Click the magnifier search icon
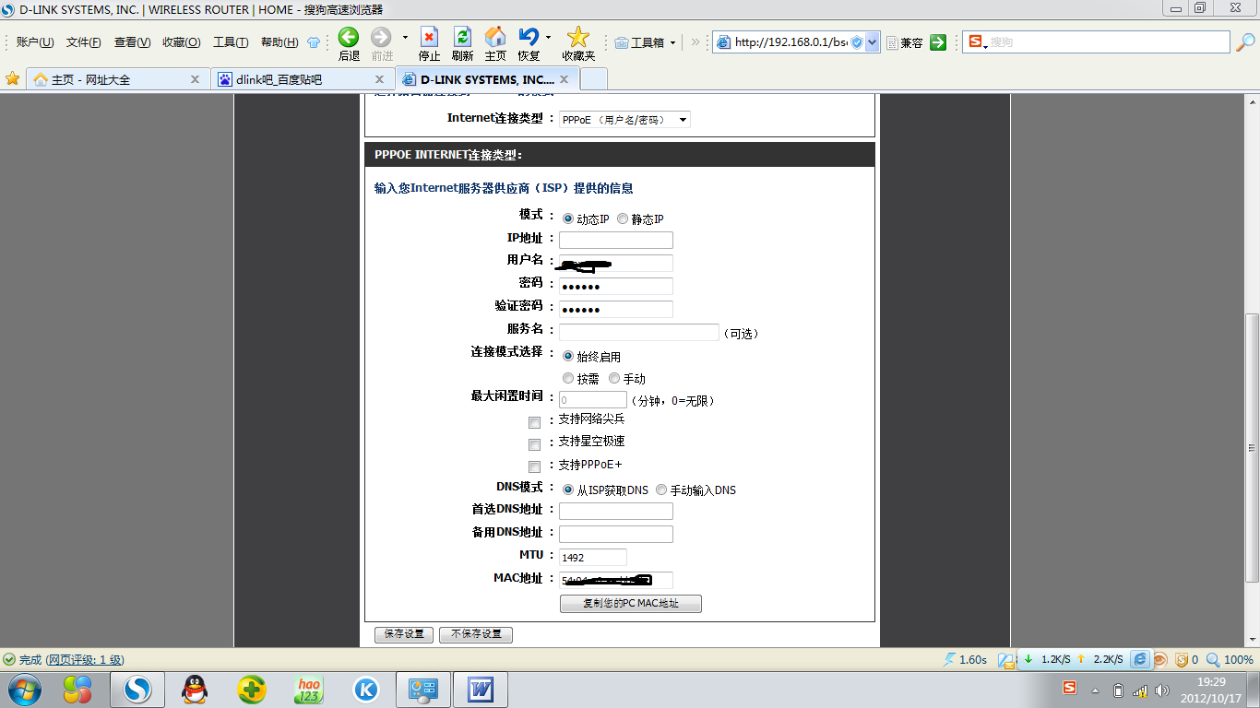 (1245, 42)
